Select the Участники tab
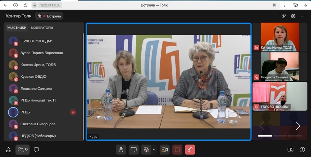The image size is (311, 157). pos(17,28)
